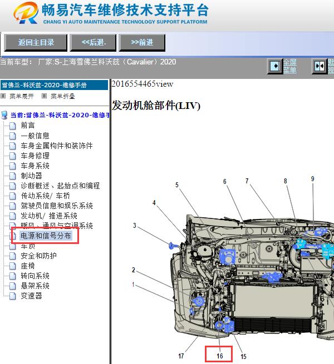Expand all via 菜单展开
The height and width of the screenshot is (364, 334).
(x=21, y=96)
